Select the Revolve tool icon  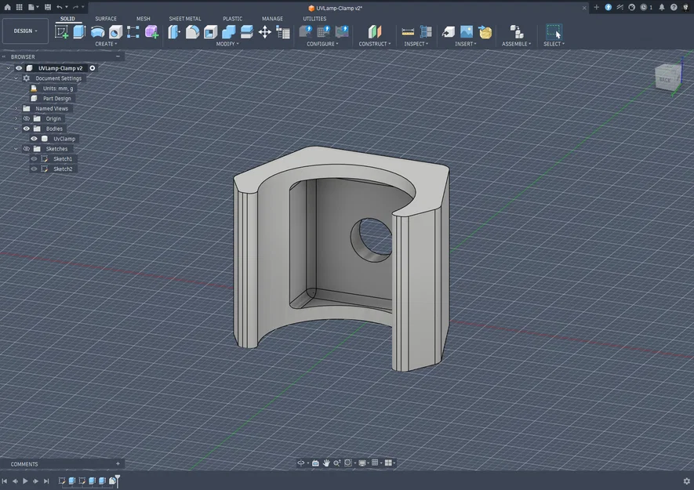(x=97, y=32)
